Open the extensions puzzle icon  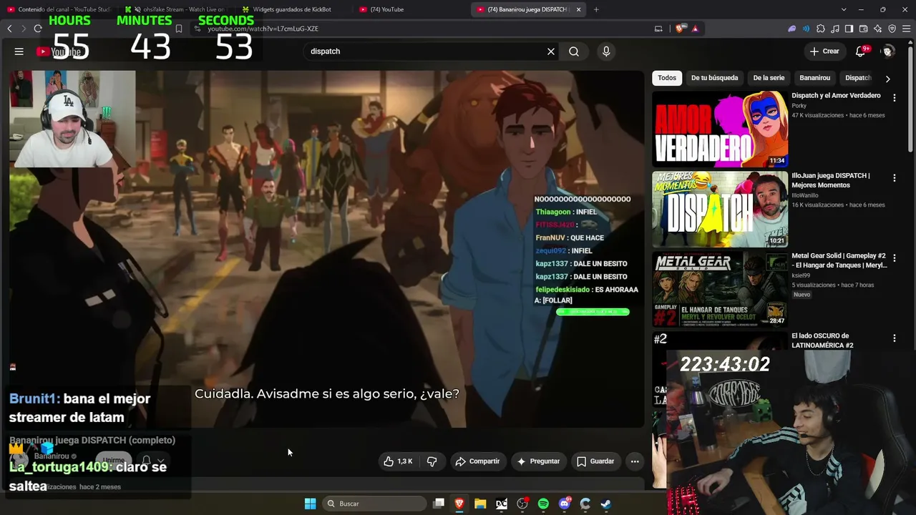821,29
